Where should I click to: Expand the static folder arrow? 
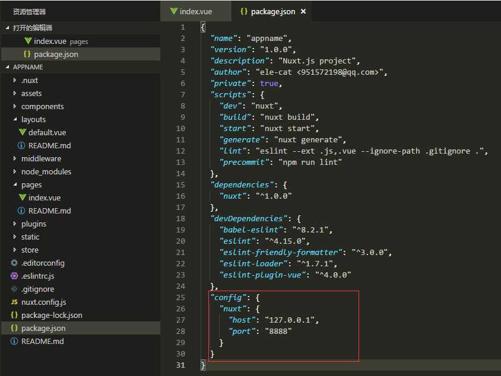tap(15, 237)
